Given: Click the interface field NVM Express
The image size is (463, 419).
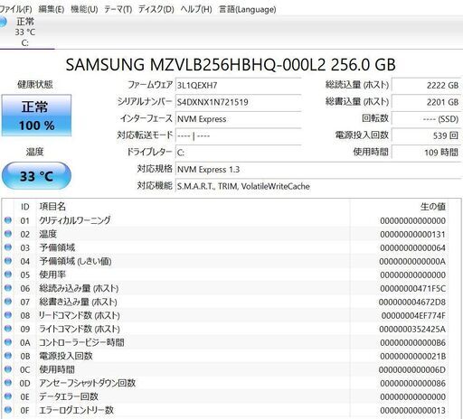Looking at the screenshot, I should [x=238, y=119].
